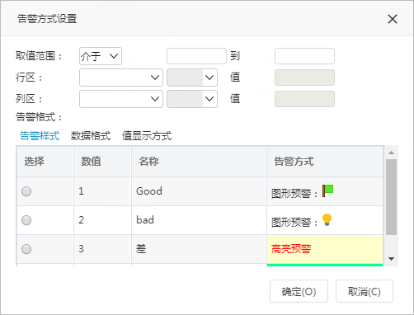Image resolution: width=414 pixels, height=315 pixels.
Task: Click the bad name cell
Action: pyautogui.click(x=199, y=220)
